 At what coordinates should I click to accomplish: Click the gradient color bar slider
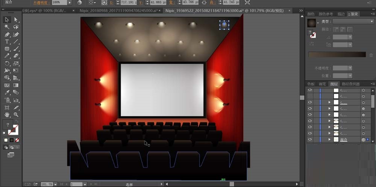337,55
